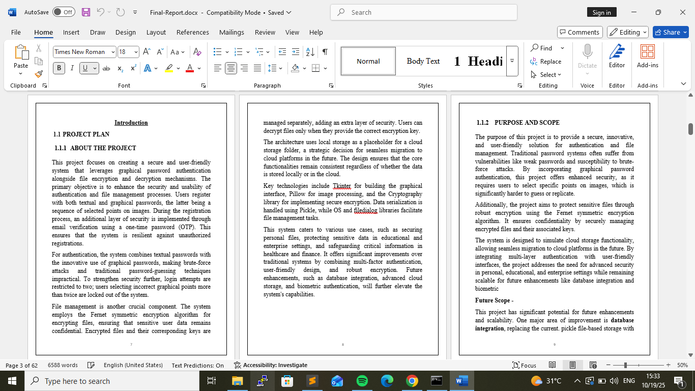
Task: Open the Layout ribbon tab
Action: coord(156,32)
